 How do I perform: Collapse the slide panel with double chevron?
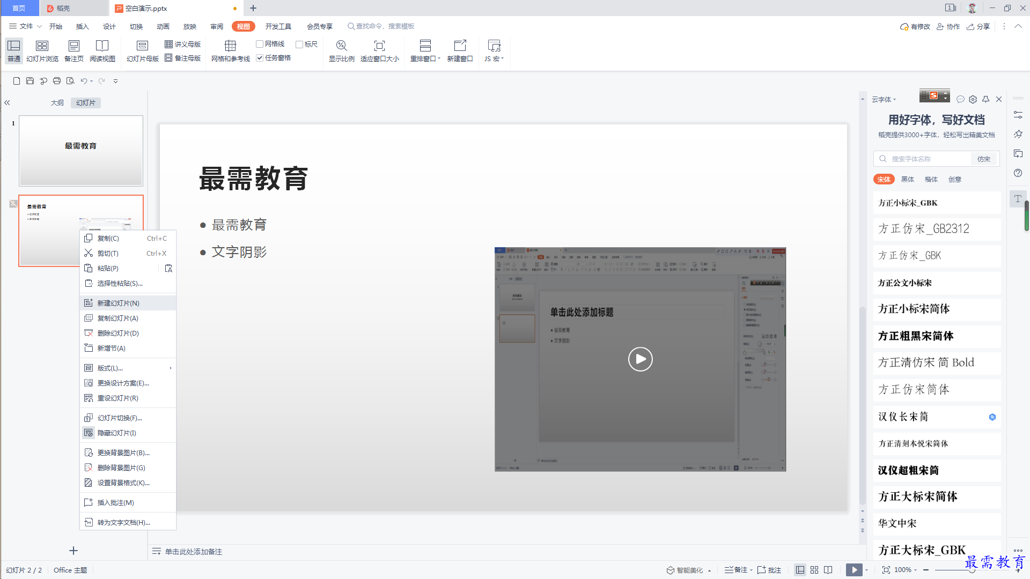8,102
